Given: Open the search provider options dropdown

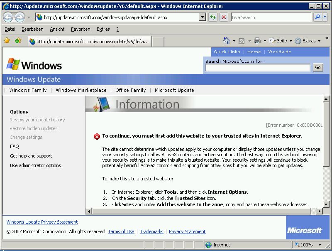Looking at the screenshot, I should (x=325, y=17).
